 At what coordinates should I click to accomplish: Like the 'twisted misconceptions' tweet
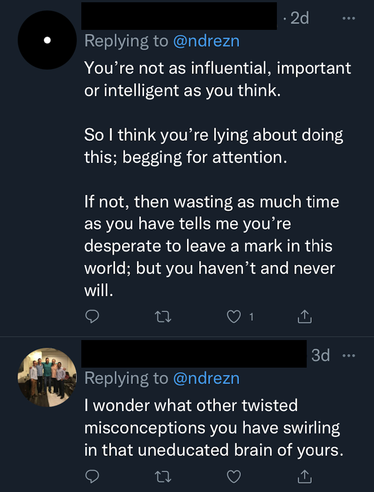[x=234, y=477]
